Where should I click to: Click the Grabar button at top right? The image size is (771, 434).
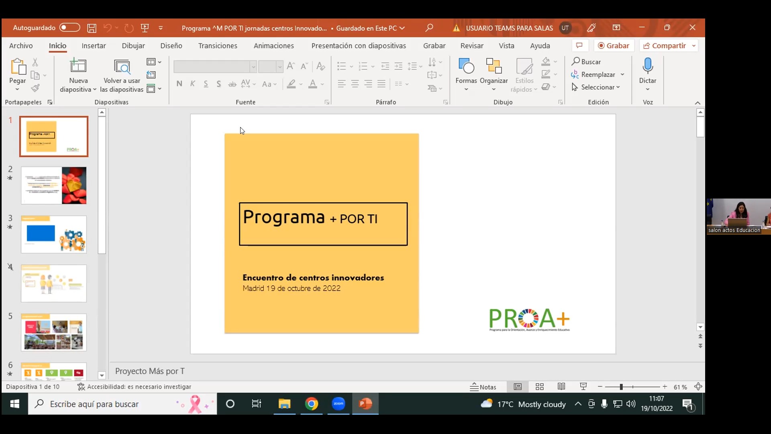614,46
